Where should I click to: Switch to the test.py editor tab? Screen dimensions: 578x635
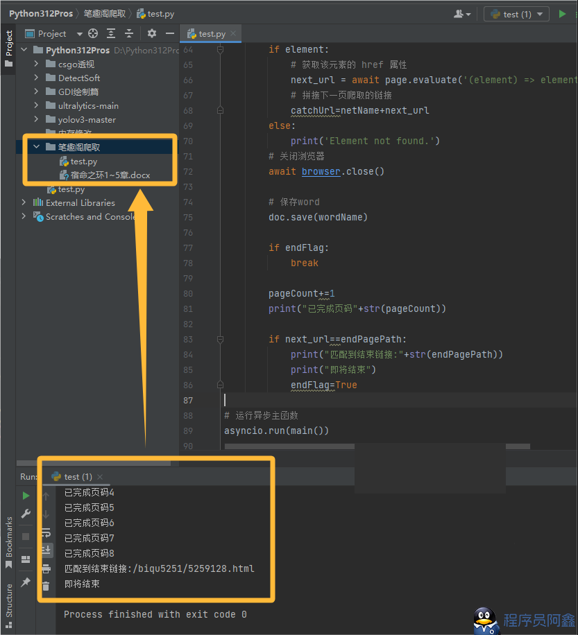pos(210,33)
